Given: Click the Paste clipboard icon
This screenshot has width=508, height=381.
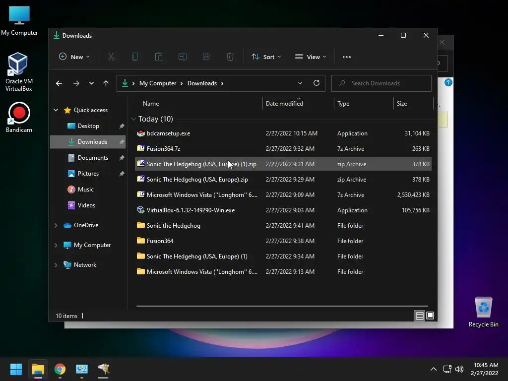Looking at the screenshot, I should click(x=158, y=57).
